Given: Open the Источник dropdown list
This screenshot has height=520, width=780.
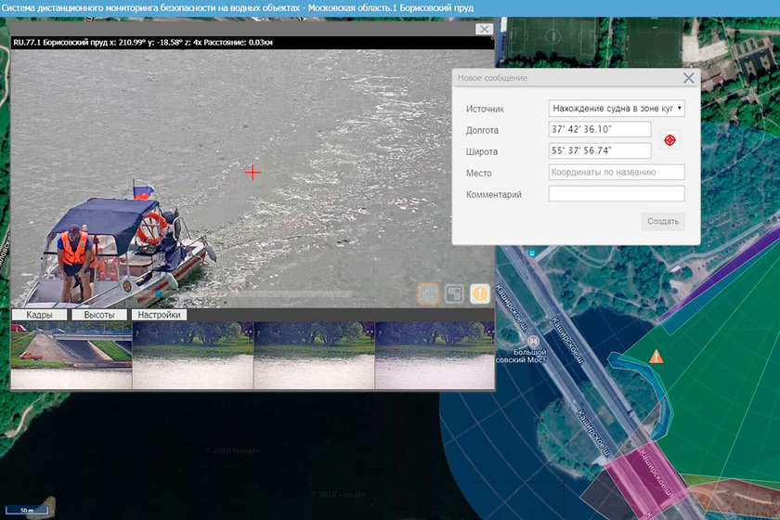Looking at the screenshot, I should [x=617, y=109].
